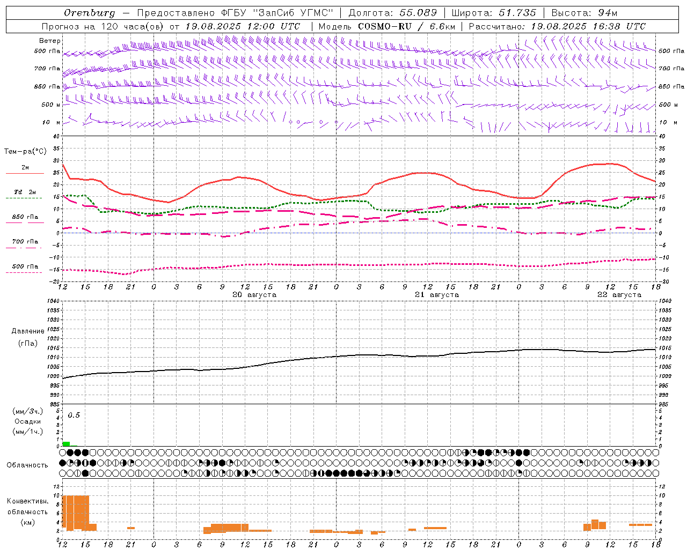Click the "Модель COSMO-RU / 6.6км" text
The image size is (687, 549).
point(386,26)
